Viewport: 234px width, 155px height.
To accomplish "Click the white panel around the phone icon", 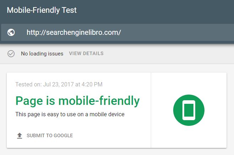I will click(189, 84).
